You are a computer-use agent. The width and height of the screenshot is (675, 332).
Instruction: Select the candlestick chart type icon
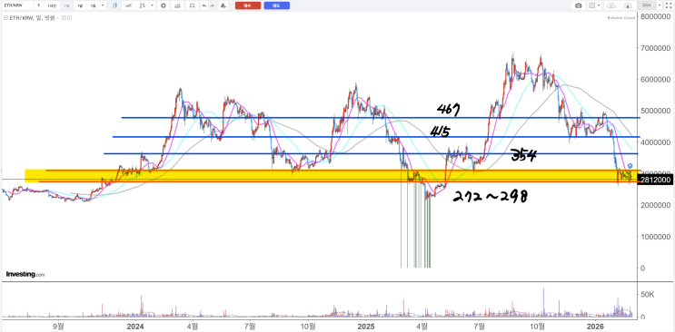point(115,5)
